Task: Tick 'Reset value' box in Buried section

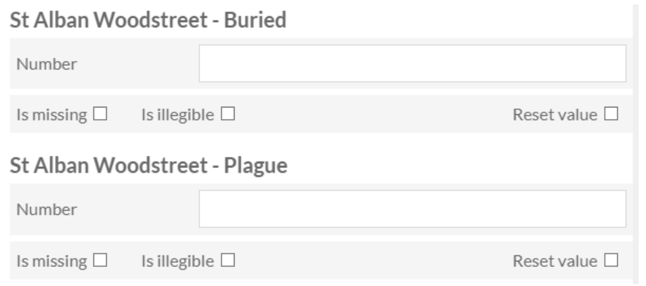Action: tap(612, 114)
